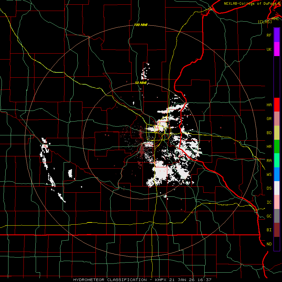
Task: Click the HA red legend swatch
Action: pyautogui.click(x=277, y=105)
